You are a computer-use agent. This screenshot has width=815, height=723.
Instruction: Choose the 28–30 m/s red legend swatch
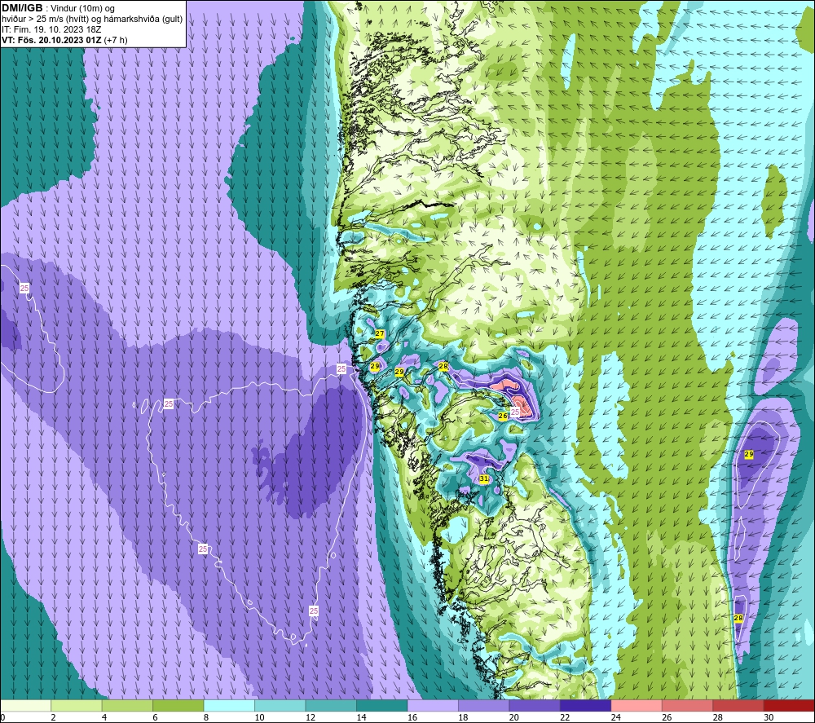pos(738,705)
